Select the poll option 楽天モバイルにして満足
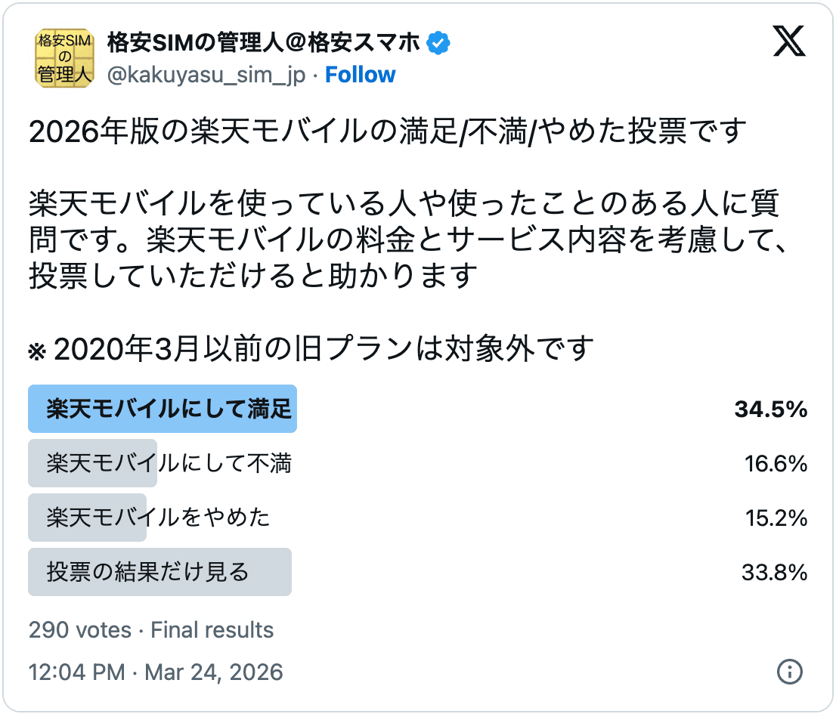The image size is (836, 717). (x=163, y=409)
